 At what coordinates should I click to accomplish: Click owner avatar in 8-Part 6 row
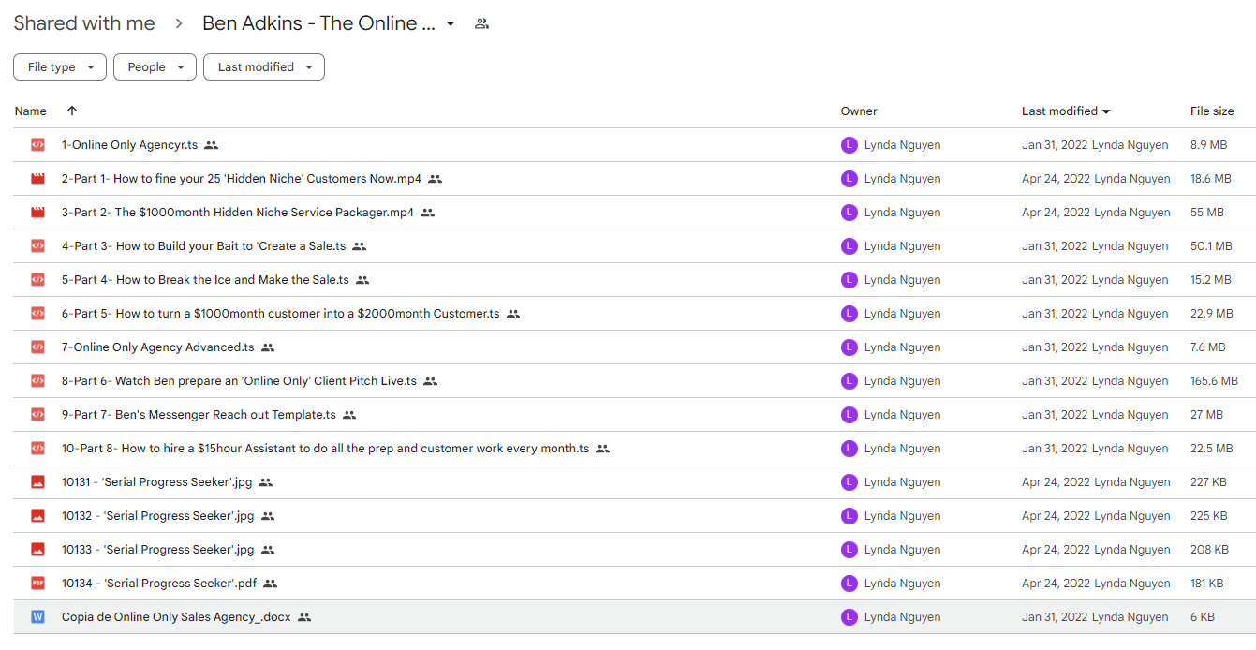tap(850, 381)
